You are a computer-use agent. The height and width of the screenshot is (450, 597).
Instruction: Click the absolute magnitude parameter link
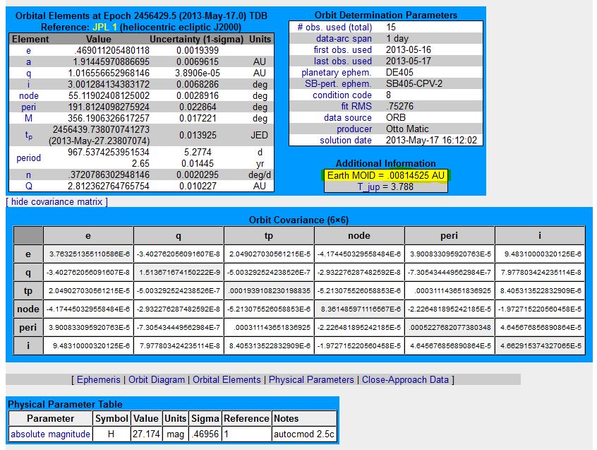pyautogui.click(x=50, y=434)
